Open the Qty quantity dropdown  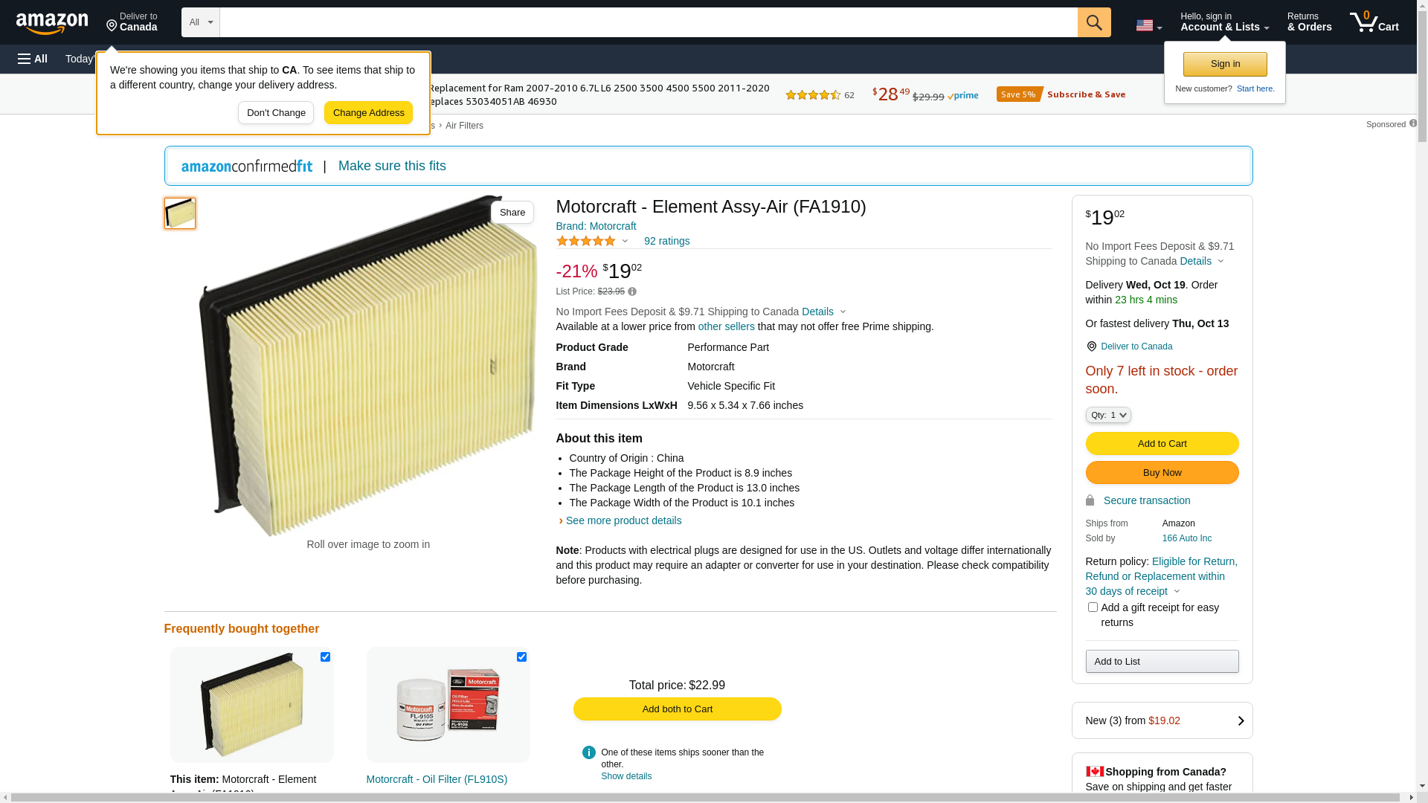1107,415
